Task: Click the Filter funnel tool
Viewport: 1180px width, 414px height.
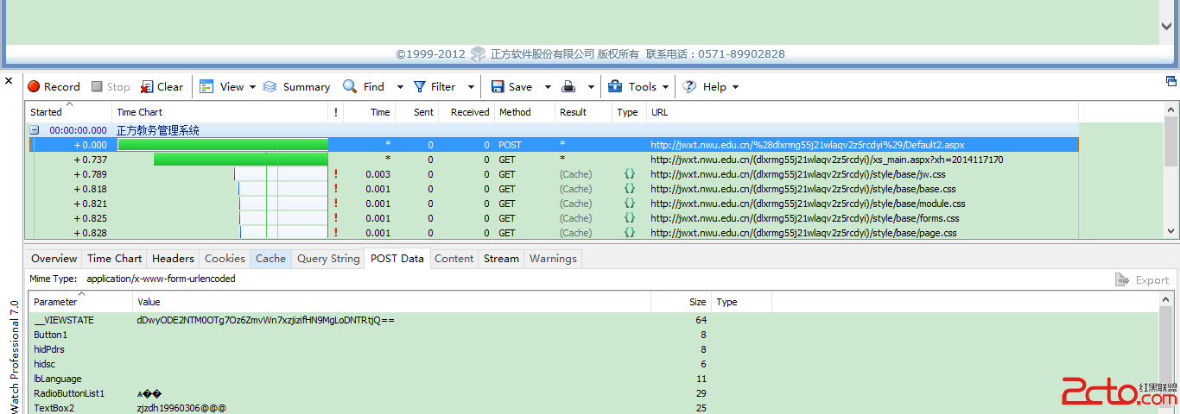Action: click(x=434, y=86)
